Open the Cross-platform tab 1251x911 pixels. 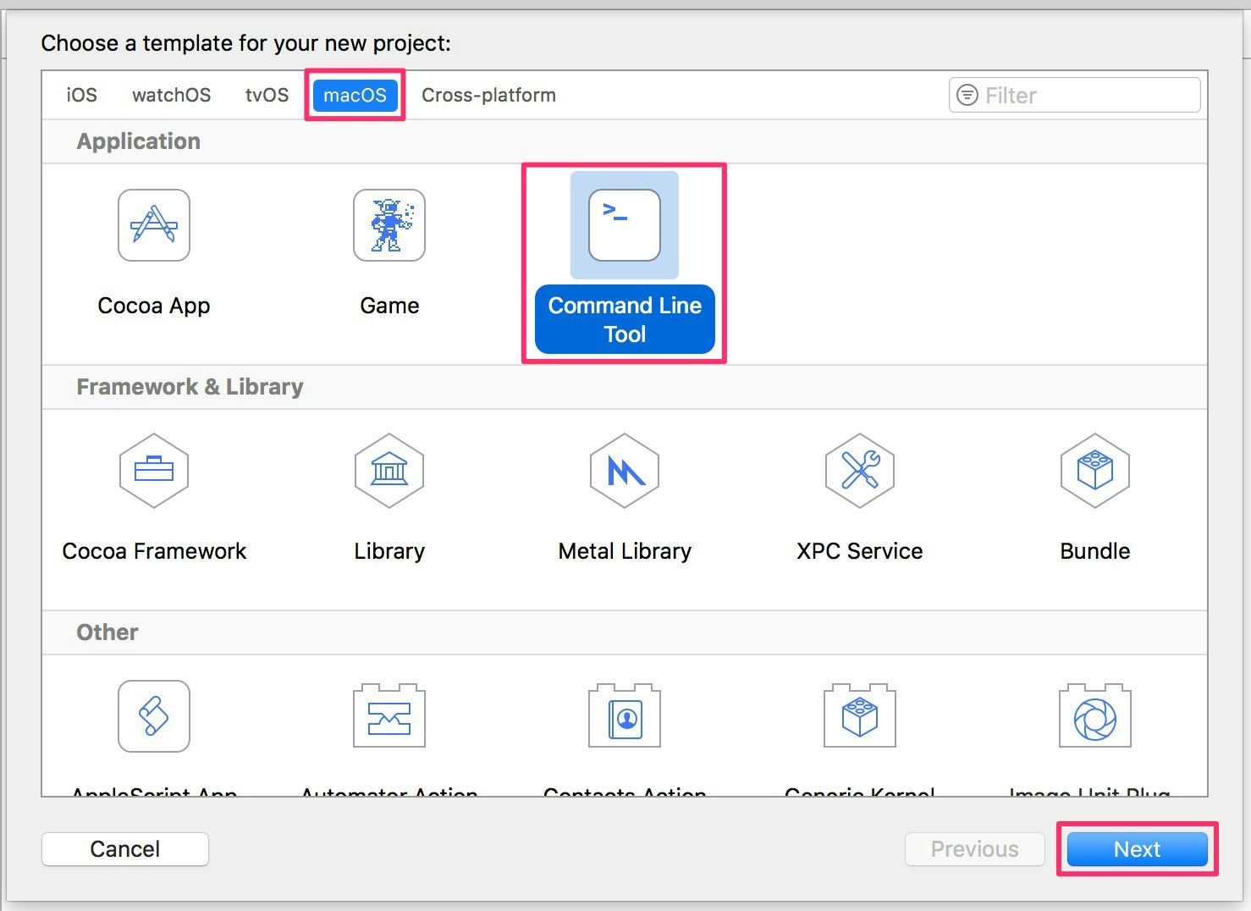(488, 95)
